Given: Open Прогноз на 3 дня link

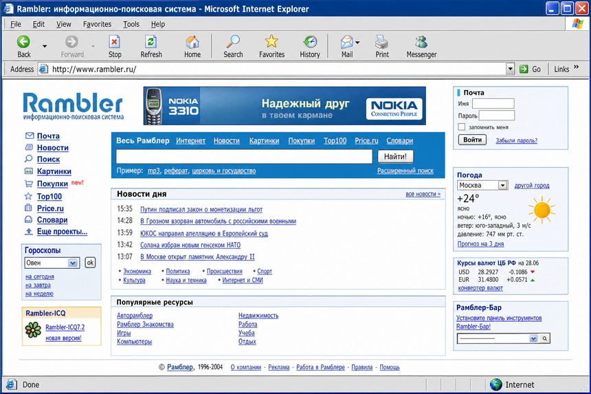Looking at the screenshot, I should [x=480, y=244].
